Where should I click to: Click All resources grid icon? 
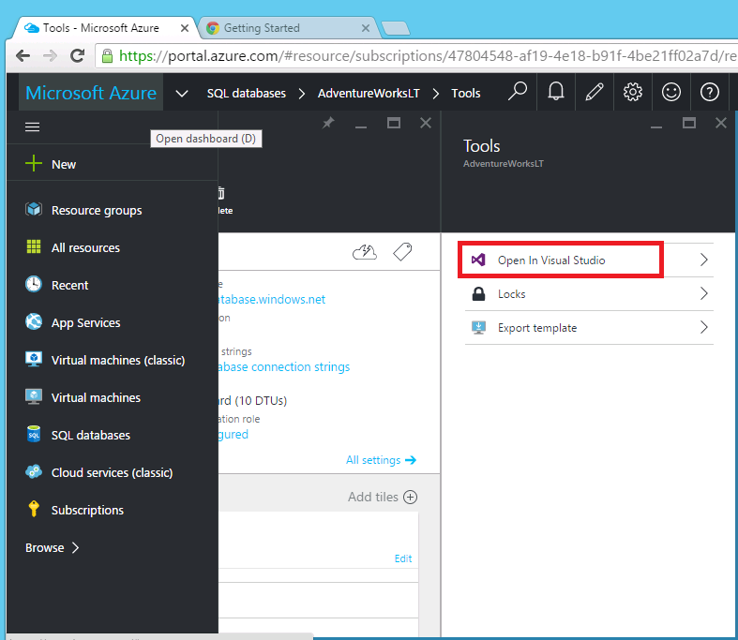(x=34, y=246)
